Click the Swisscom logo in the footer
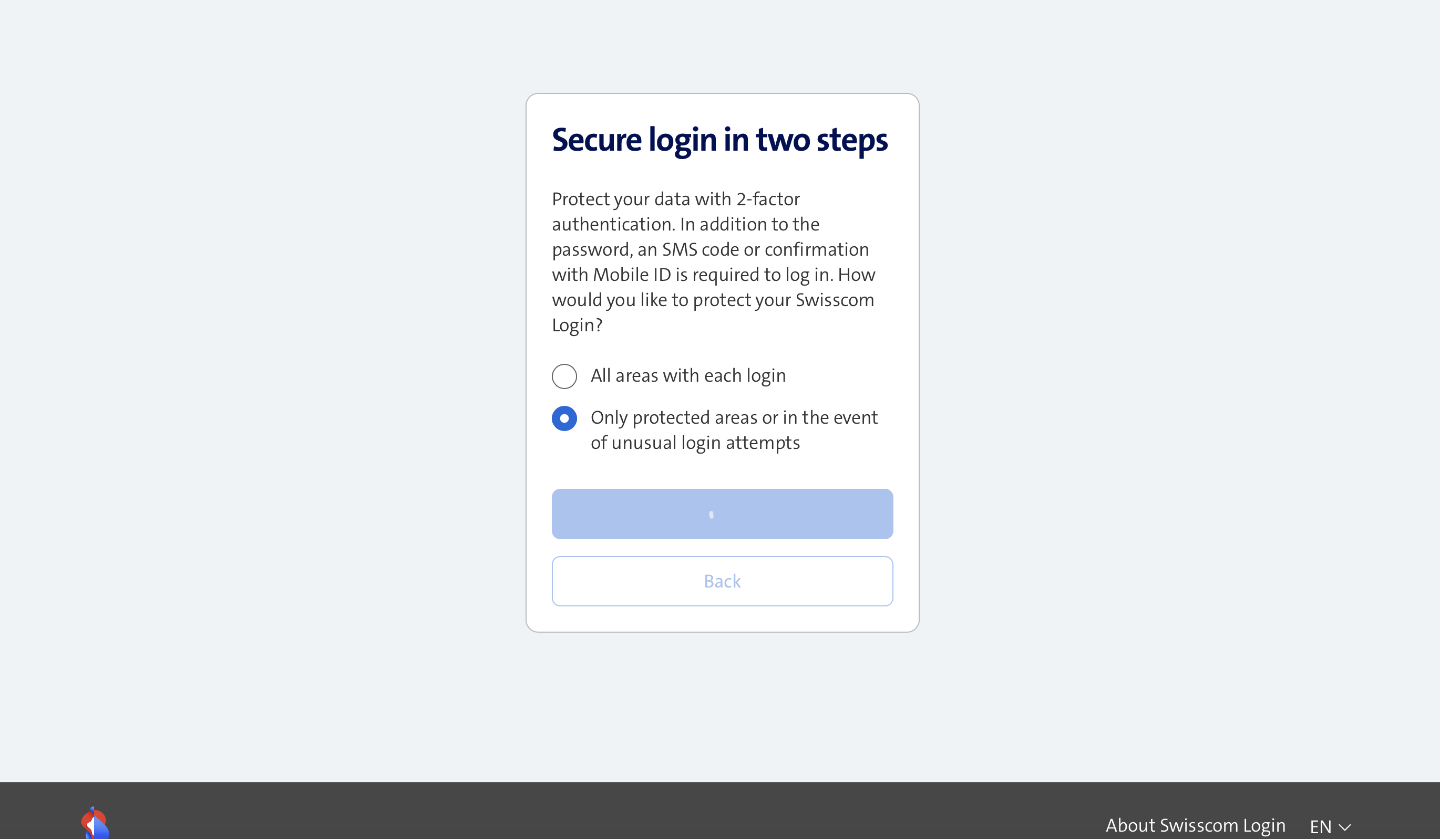1440x839 pixels. point(95,824)
